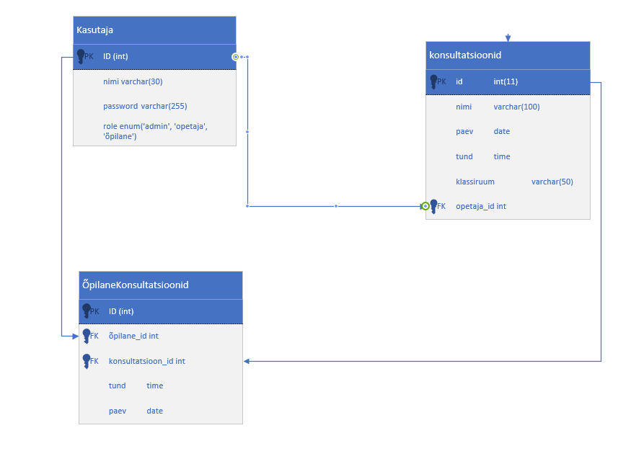Click the 'õpilane_id int' field
The height and width of the screenshot is (464, 644).
click(133, 336)
